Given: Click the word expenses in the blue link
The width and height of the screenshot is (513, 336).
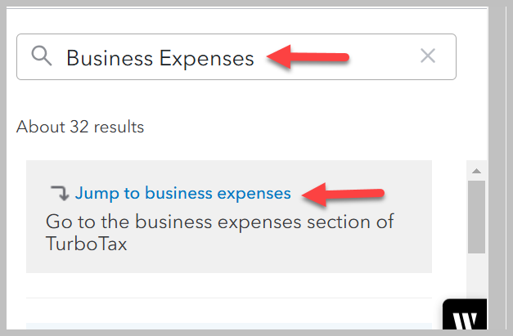Looking at the screenshot, I should [x=254, y=194].
